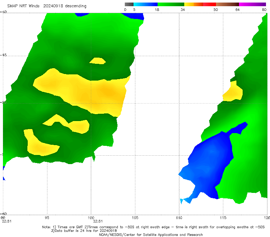Click the '100' longitude axis label
Viewport: 270px width, 237px height.
91,218
